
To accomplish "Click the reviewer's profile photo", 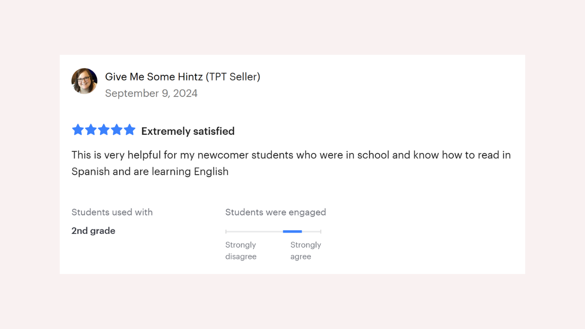I will point(85,81).
